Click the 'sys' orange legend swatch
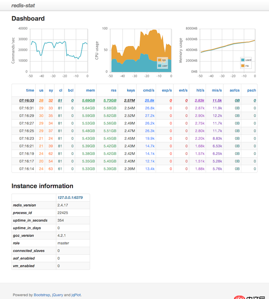 pos(159,60)
